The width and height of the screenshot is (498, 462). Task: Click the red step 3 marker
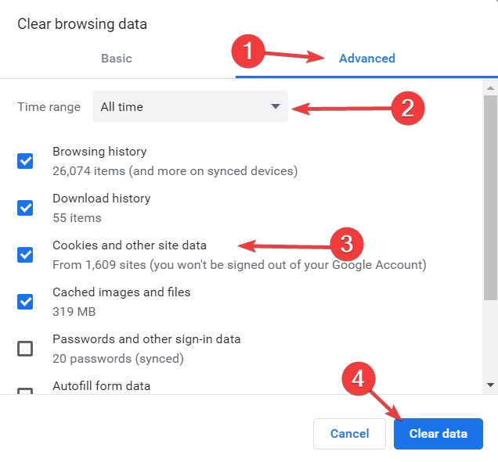click(347, 244)
